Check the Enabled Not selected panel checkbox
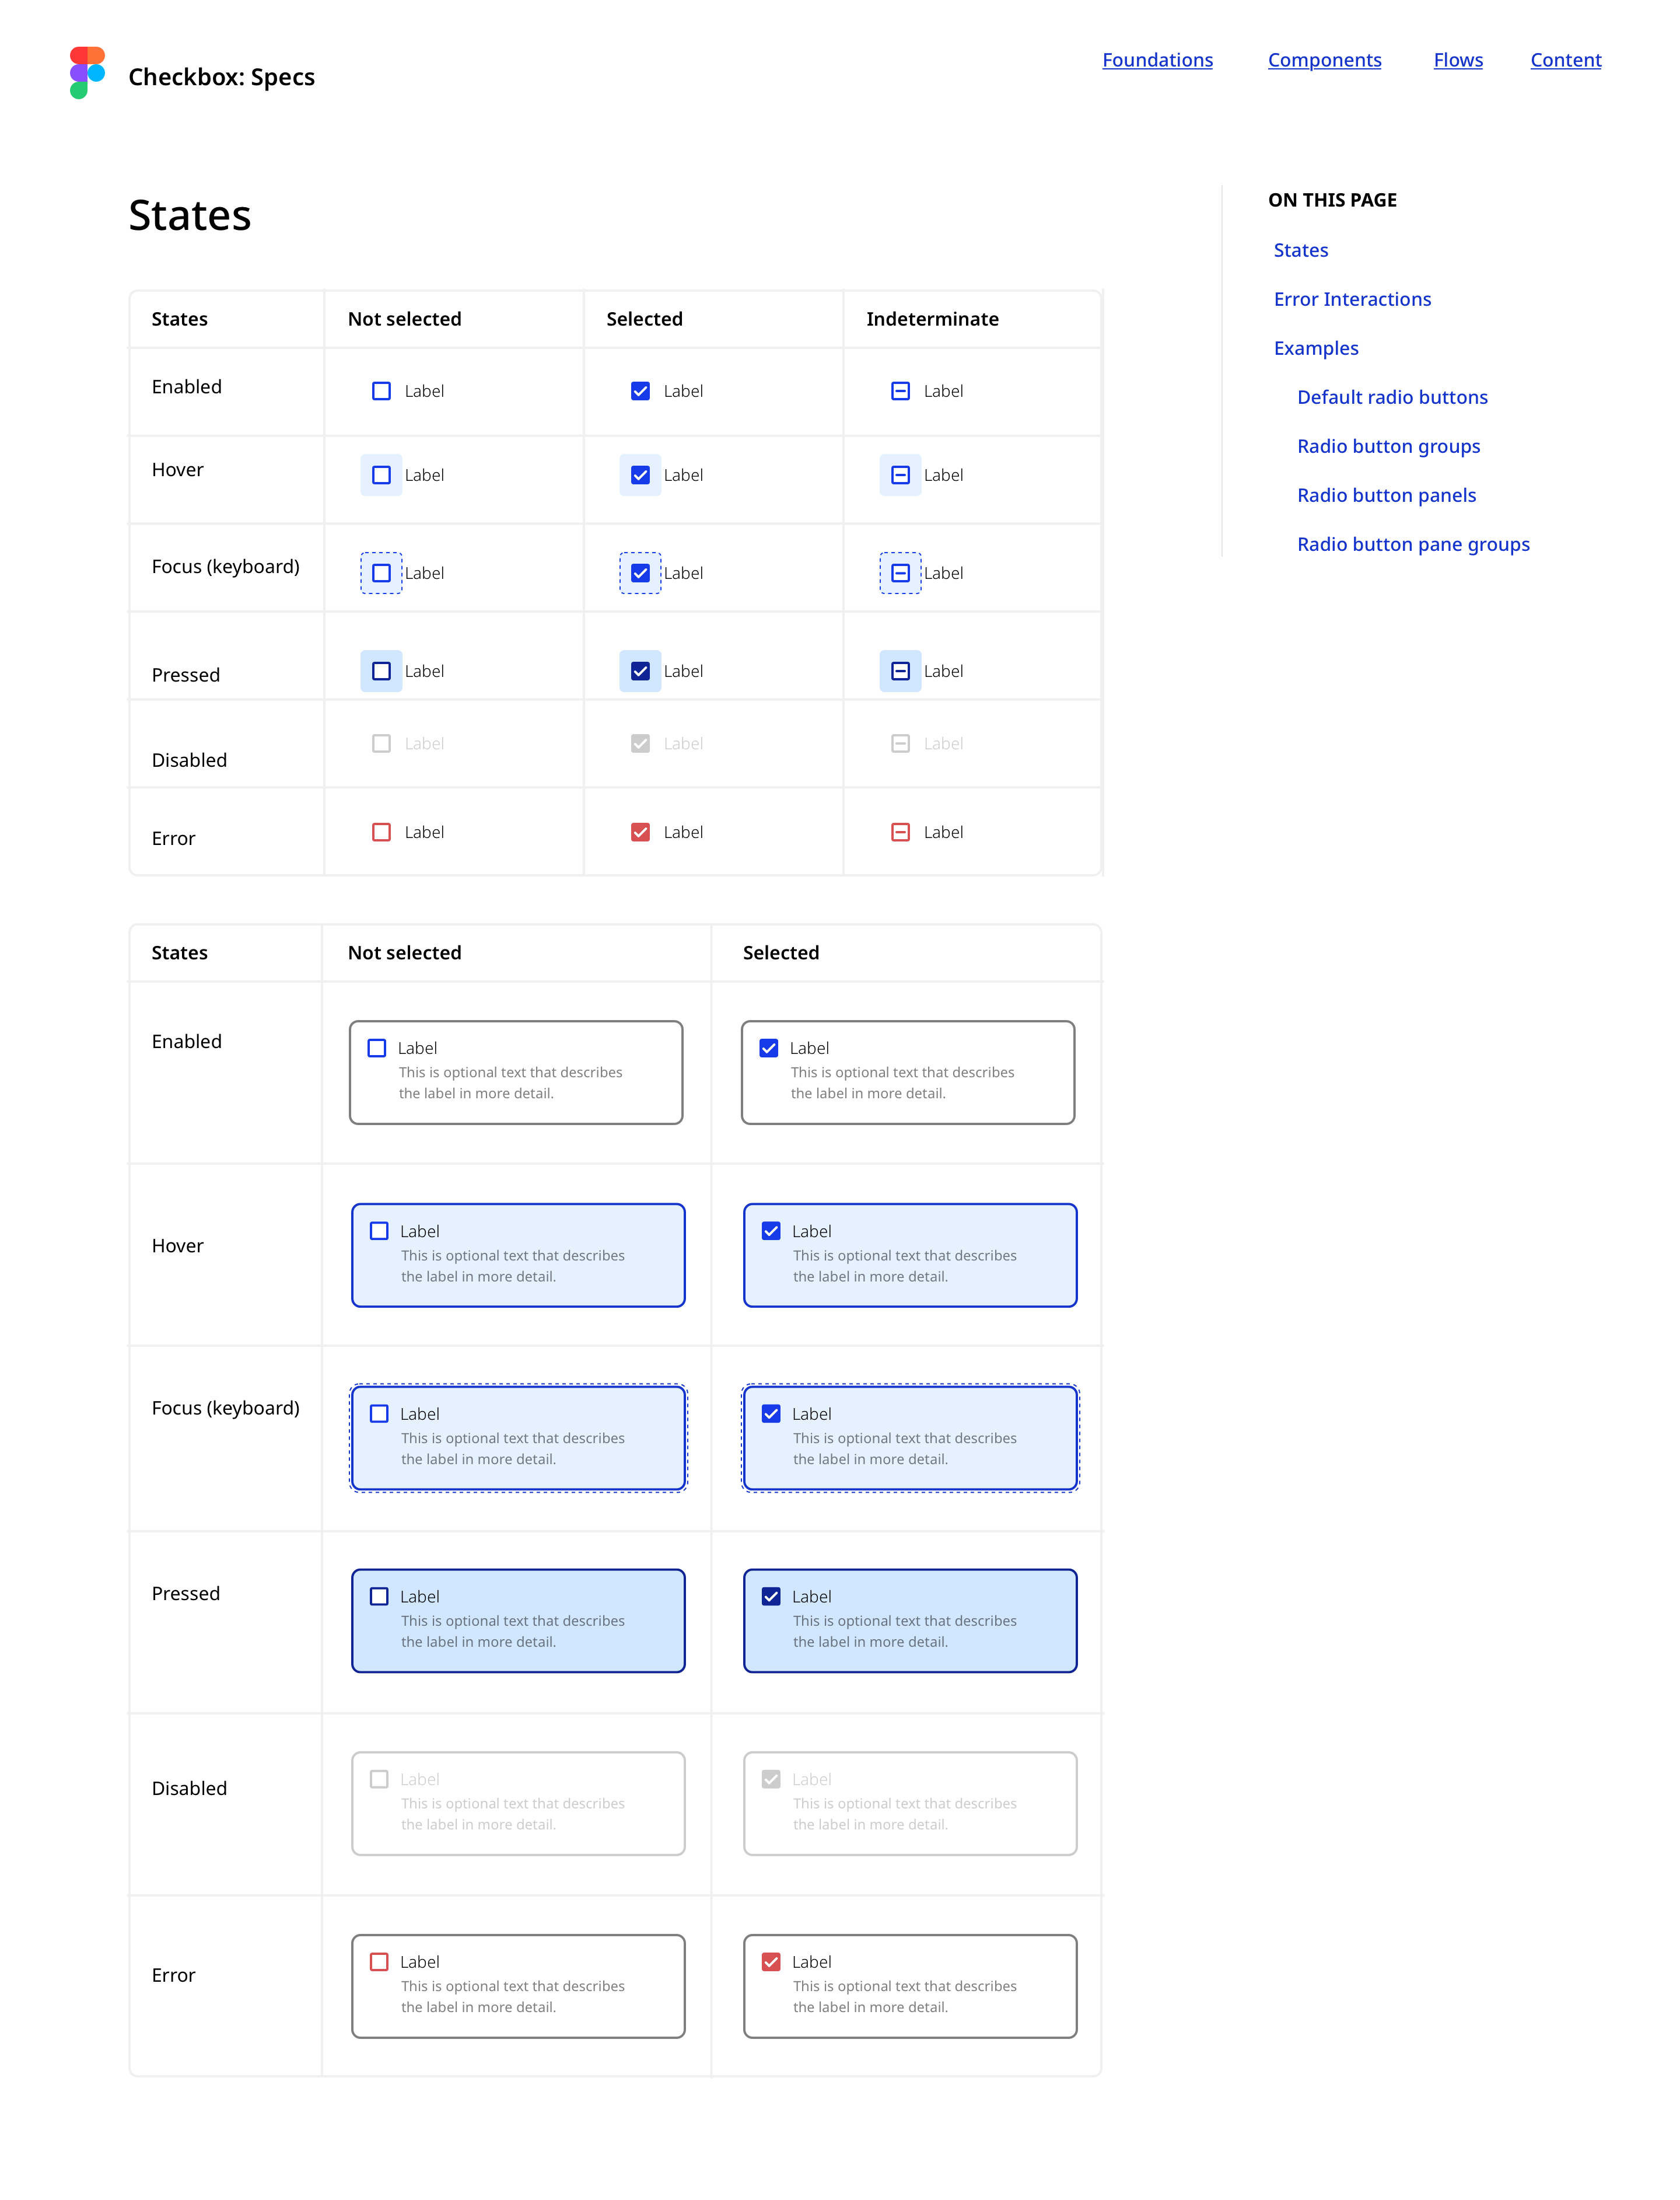This screenshot has height=2200, width=1680. (377, 1049)
